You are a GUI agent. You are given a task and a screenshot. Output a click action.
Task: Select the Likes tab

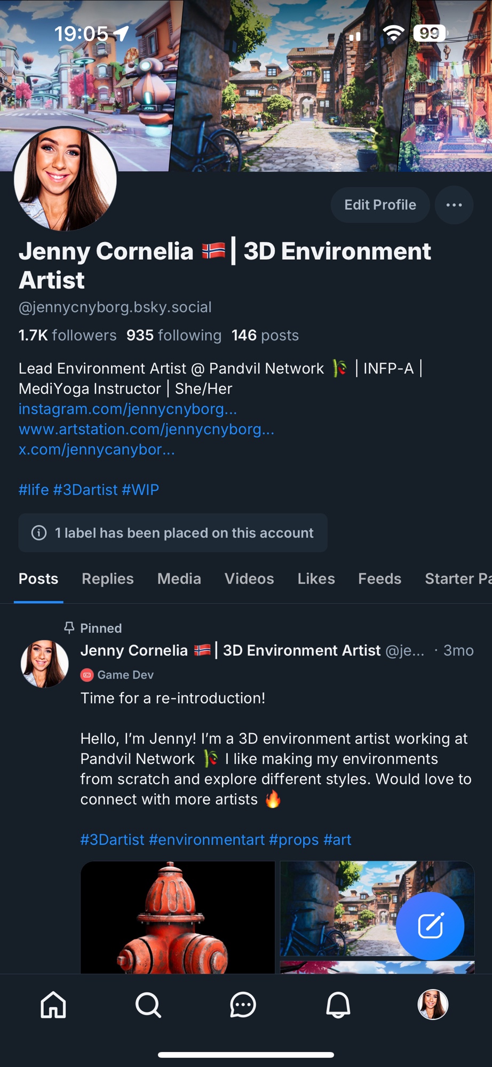(x=316, y=579)
